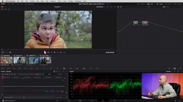Switch tracker to Clip mode
The width and height of the screenshot is (183, 102).
tap(49, 74)
